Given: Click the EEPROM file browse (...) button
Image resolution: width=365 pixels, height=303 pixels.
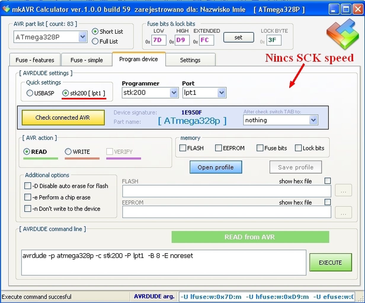Looking at the screenshot, I should point(343,212).
